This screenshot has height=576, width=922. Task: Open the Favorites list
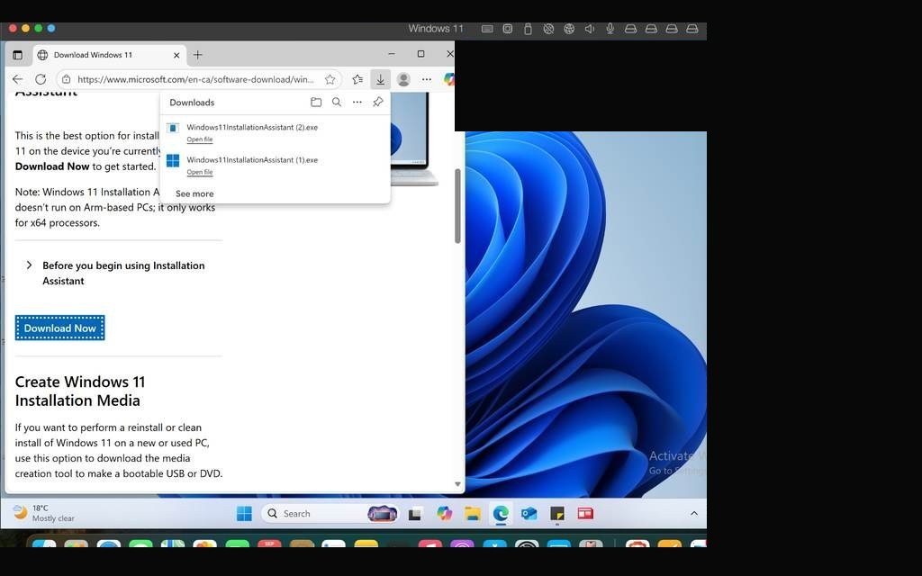click(x=357, y=79)
